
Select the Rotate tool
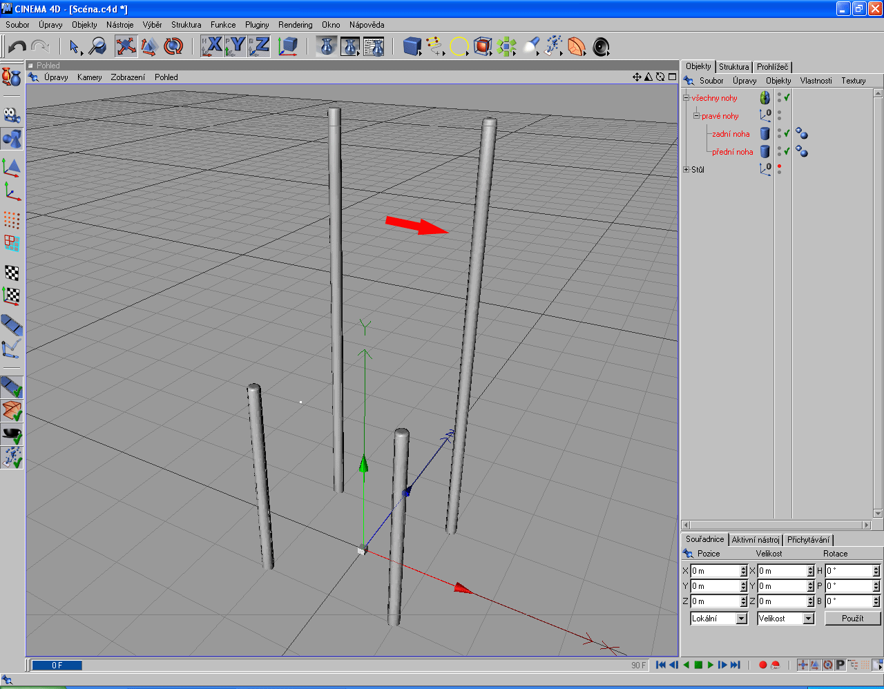click(x=173, y=46)
